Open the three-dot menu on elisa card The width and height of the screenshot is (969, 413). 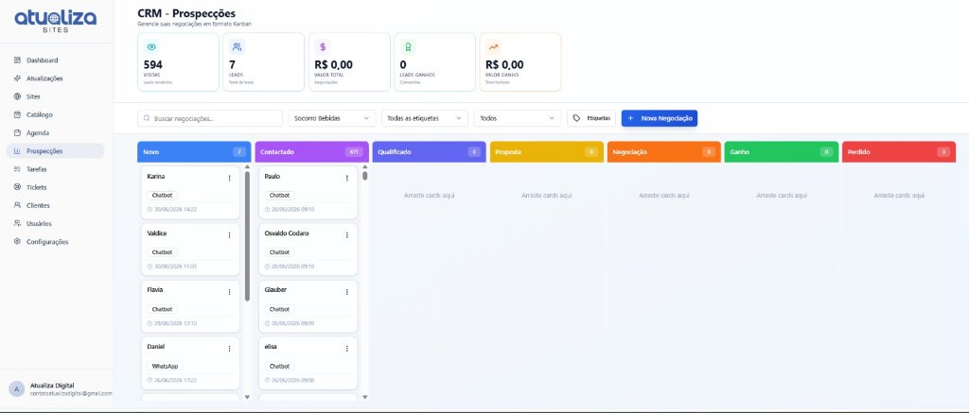[x=346, y=348]
